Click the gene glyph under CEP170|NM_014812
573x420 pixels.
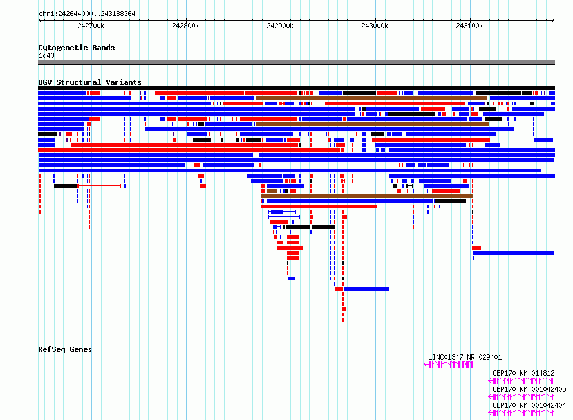(x=521, y=381)
